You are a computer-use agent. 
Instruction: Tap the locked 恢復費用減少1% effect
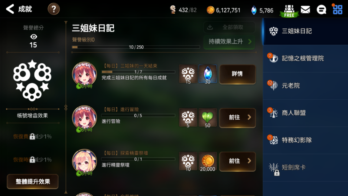(x=32, y=136)
